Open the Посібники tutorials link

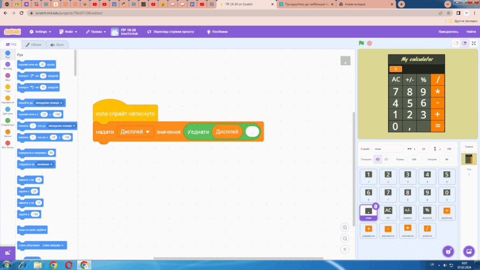coord(217,32)
